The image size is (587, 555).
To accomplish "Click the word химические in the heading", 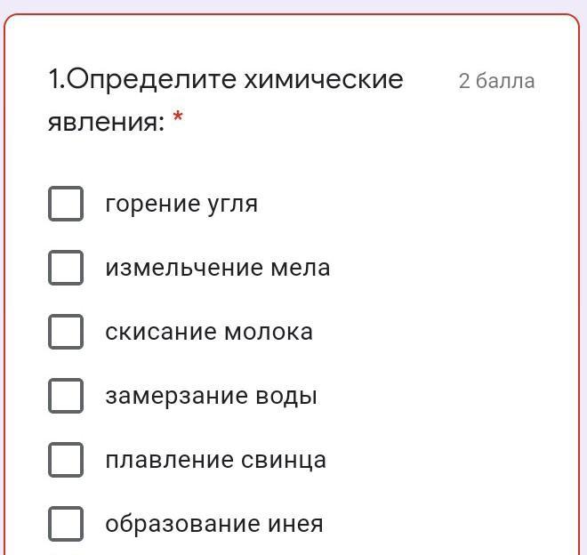I will (324, 80).
